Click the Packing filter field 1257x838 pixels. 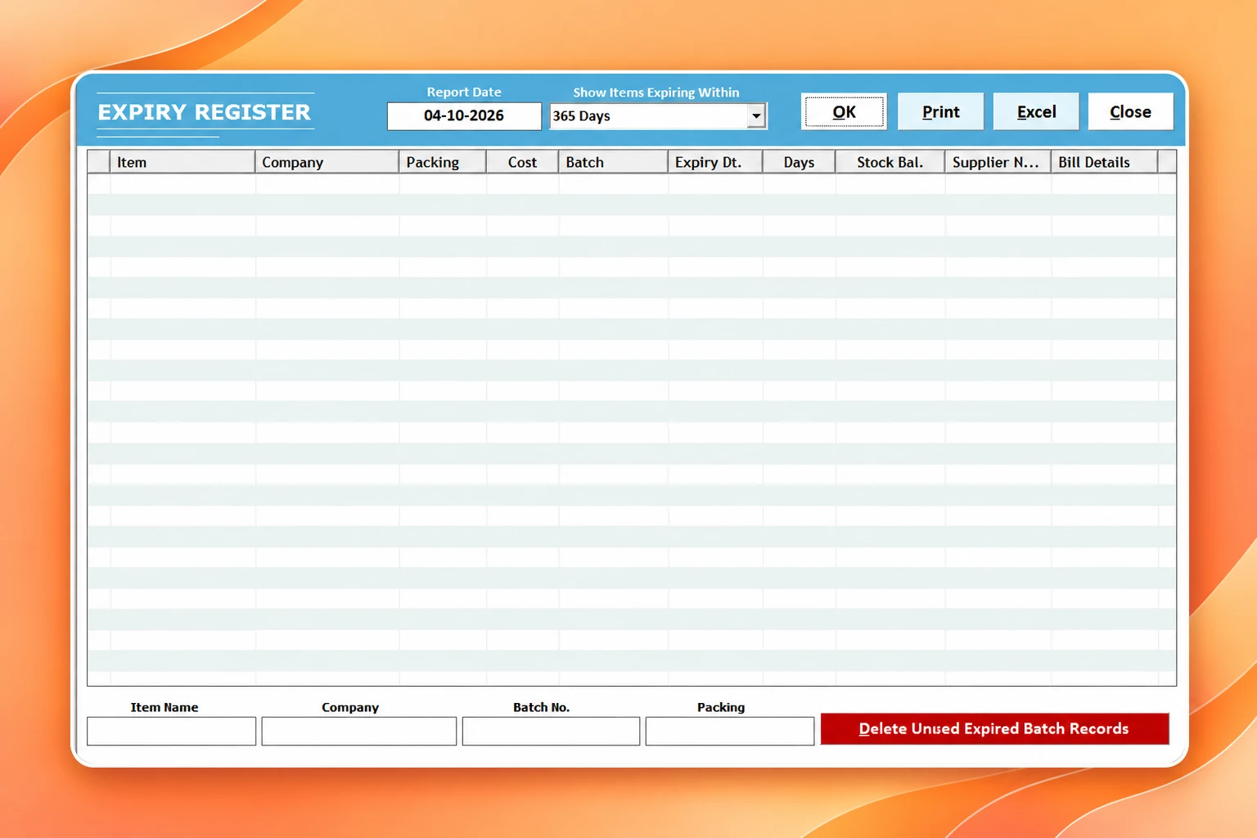tap(729, 731)
